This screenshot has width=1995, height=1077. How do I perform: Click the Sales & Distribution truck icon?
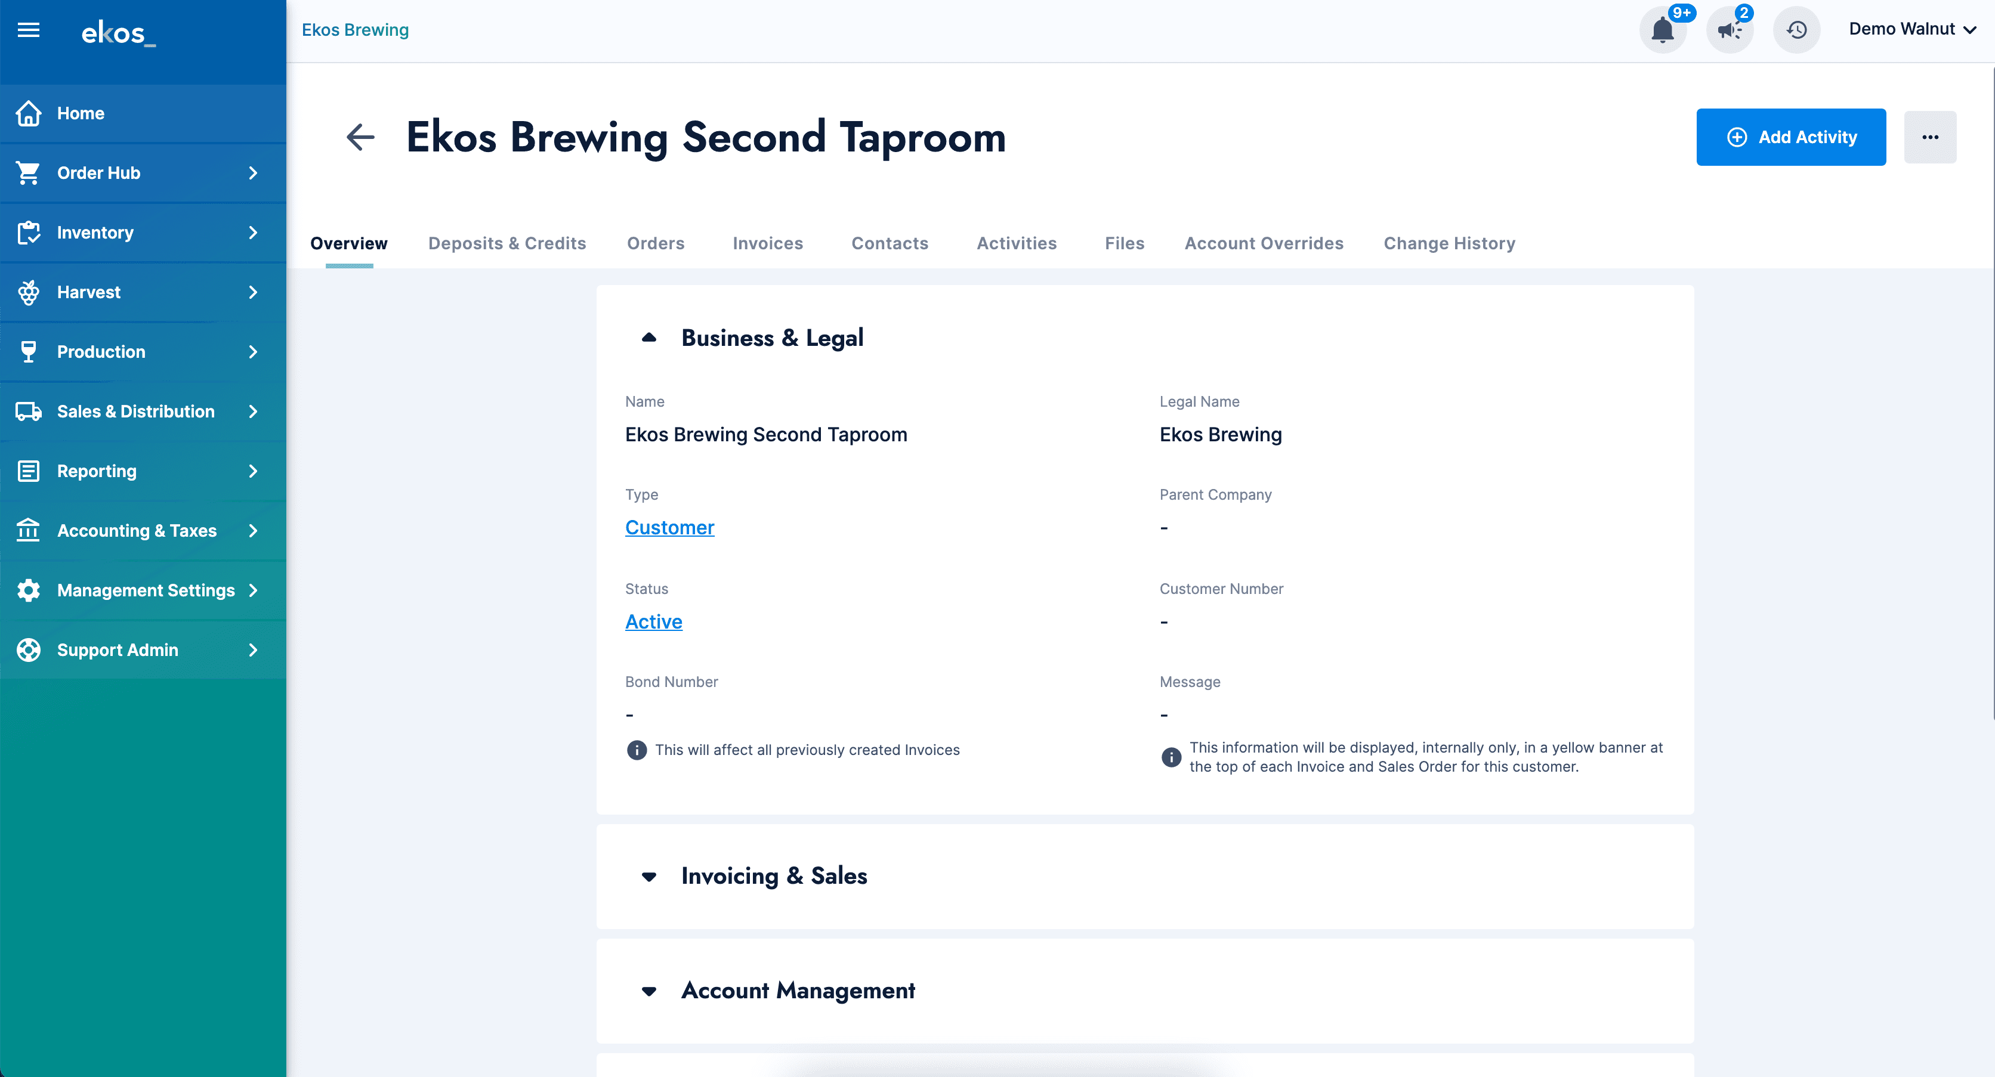[x=29, y=411]
